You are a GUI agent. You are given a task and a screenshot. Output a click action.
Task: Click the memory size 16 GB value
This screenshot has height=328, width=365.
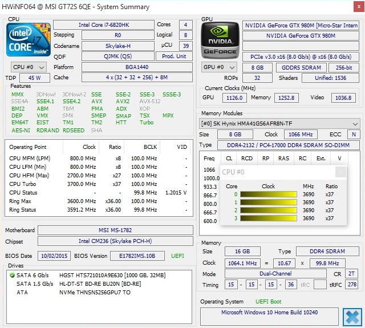tap(242, 252)
